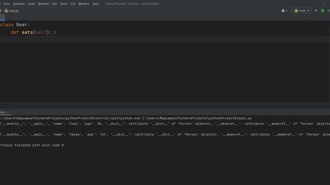Open the Tools menu

64,4
